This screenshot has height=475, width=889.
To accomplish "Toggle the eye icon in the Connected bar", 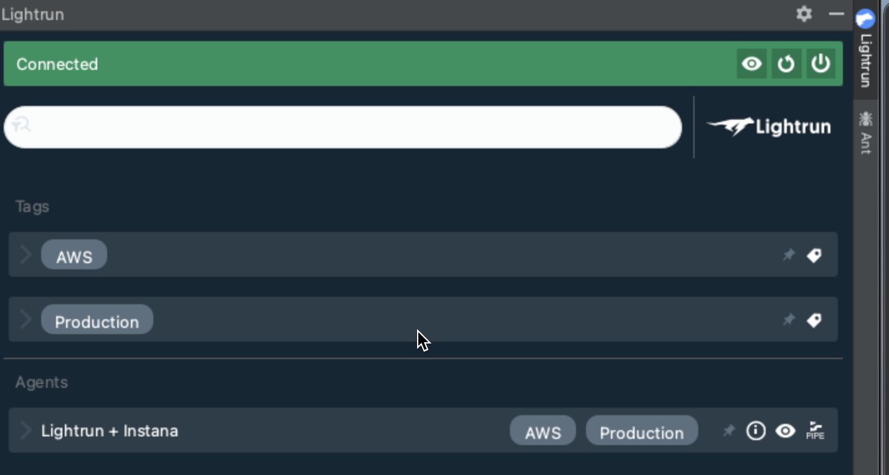I will 752,64.
